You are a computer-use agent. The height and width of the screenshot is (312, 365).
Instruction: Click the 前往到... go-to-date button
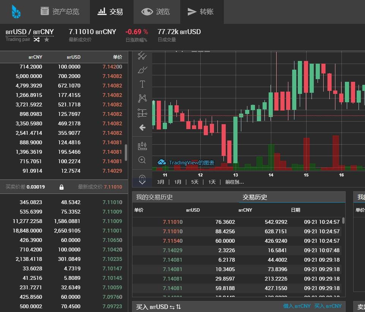coord(234,182)
